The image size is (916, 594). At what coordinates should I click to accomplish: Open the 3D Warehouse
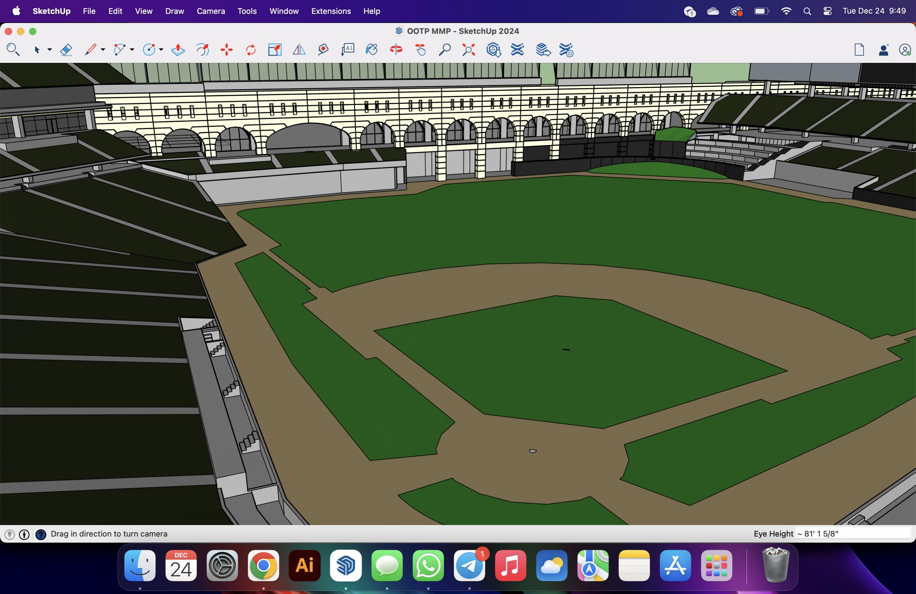[493, 50]
